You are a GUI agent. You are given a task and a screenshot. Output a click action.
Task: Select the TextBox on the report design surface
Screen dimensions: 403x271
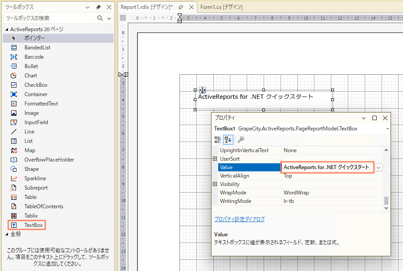pyautogui.click(x=264, y=100)
